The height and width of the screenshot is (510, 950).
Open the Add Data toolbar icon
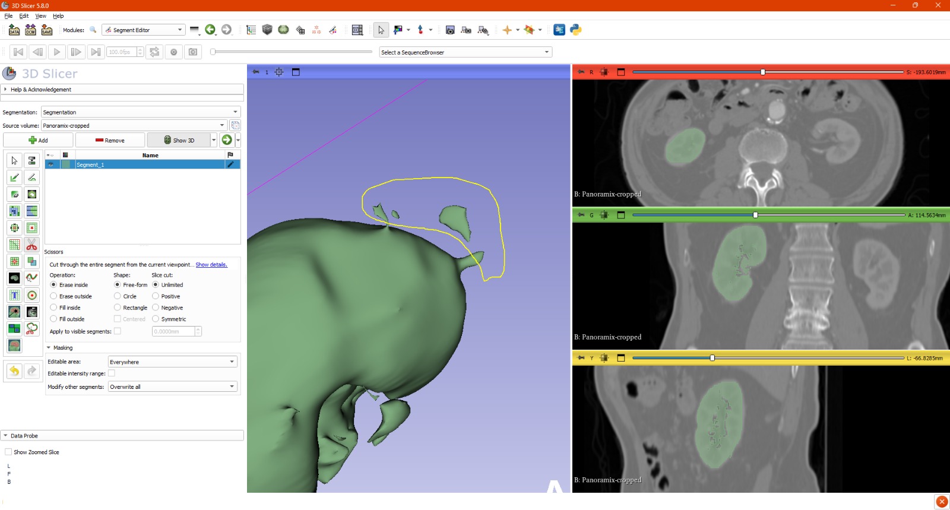pyautogui.click(x=14, y=30)
